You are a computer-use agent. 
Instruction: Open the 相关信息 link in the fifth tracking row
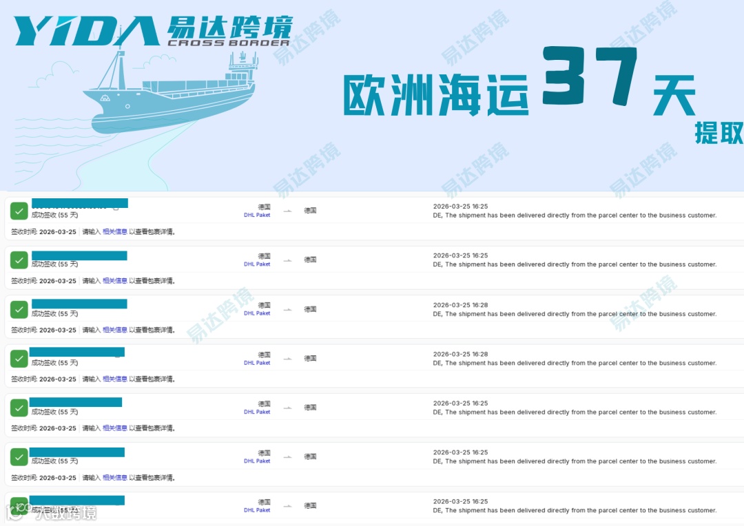pyautogui.click(x=115, y=428)
